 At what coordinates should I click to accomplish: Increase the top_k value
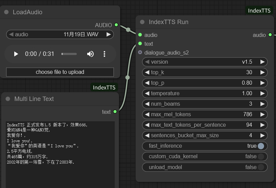coord(262,72)
